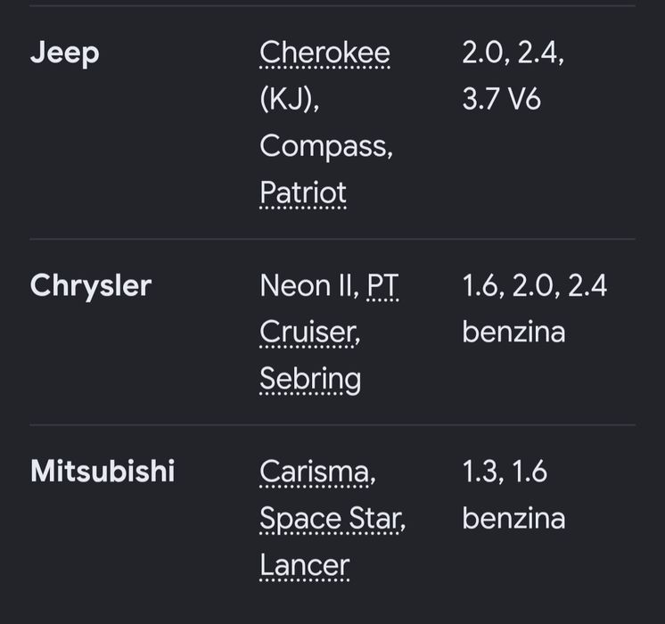
Task: Tap the Patriot underlined term
Action: tap(303, 193)
